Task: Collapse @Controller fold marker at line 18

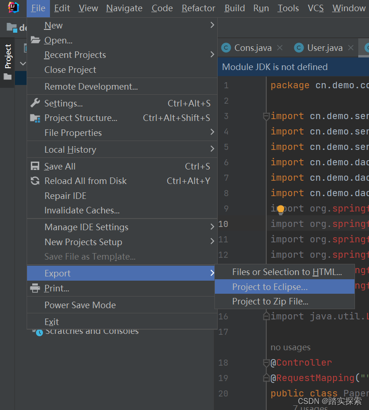Action: pyautogui.click(x=266, y=363)
